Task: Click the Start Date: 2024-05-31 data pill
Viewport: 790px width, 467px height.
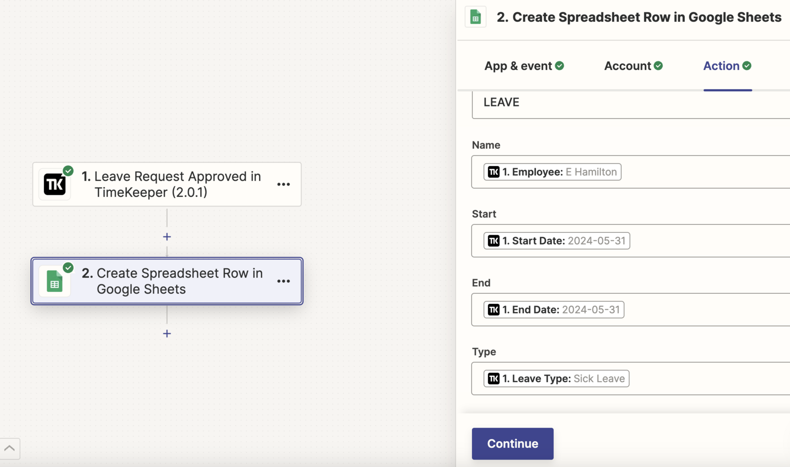Action: tap(557, 241)
